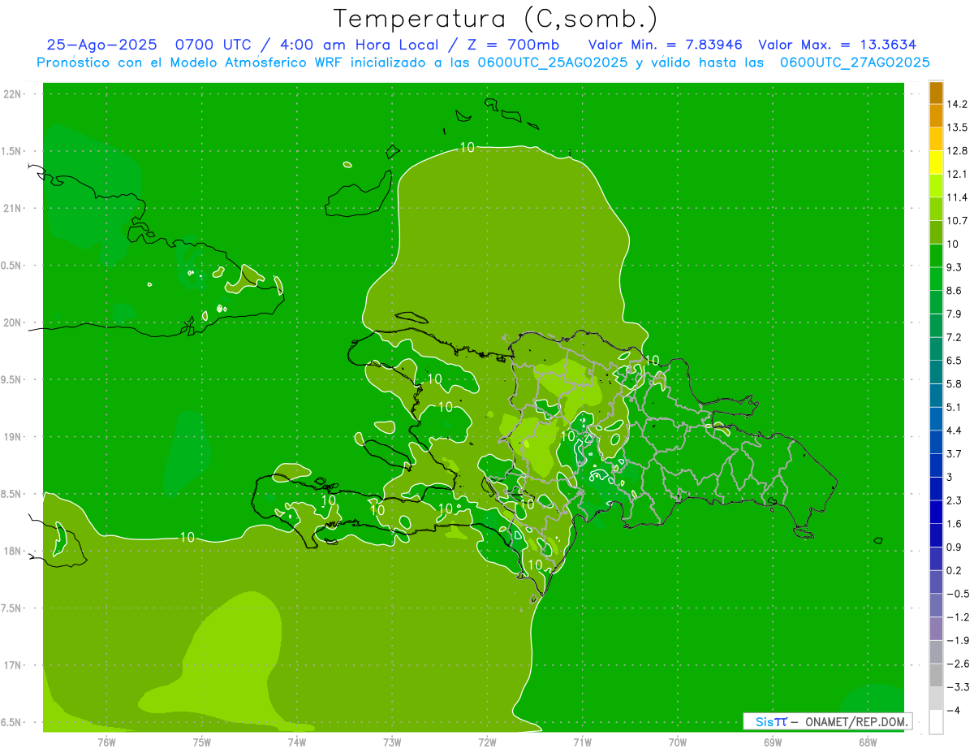This screenshot has width=974, height=753.
Task: Choose the golden swatch between 13.5 and 12.8
Action: [x=936, y=140]
